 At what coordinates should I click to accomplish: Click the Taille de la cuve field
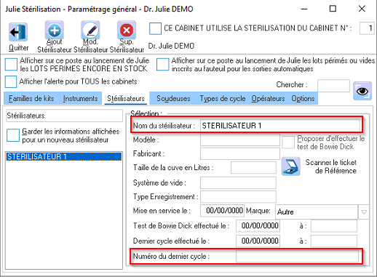pyautogui.click(x=253, y=168)
